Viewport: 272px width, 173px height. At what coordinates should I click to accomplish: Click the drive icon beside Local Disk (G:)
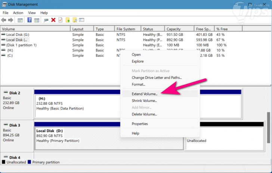3,34
